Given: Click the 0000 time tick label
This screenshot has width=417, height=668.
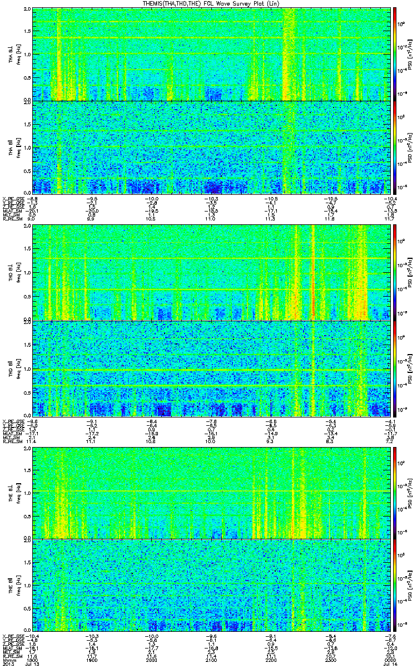Looking at the screenshot, I should point(389,660).
